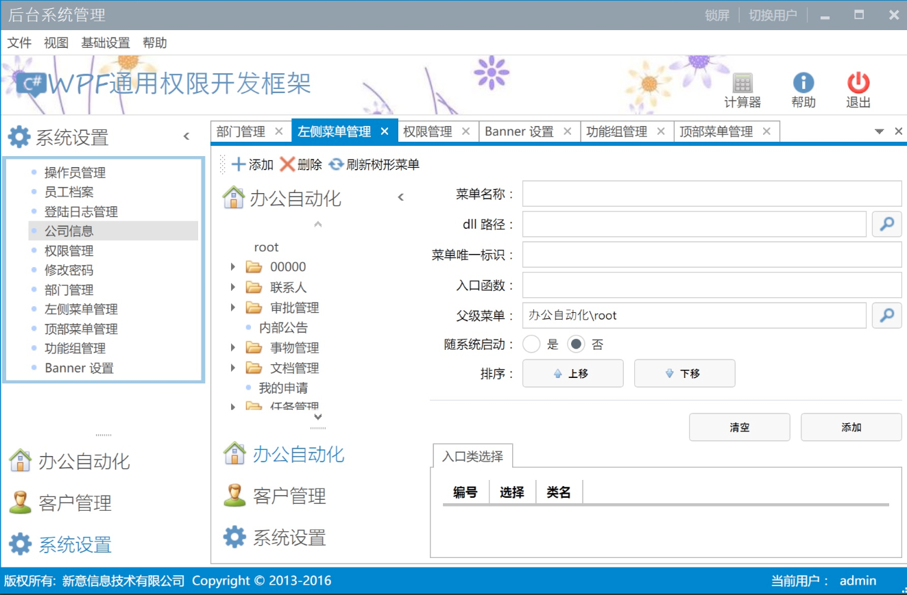Click the red exit (退出) power icon
The image size is (907, 595).
point(858,84)
